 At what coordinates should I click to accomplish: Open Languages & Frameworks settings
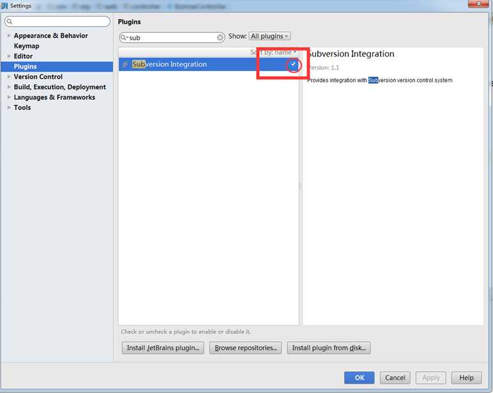[54, 97]
